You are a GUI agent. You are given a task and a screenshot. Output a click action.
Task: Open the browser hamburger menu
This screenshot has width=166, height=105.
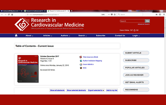click(x=164, y=15)
